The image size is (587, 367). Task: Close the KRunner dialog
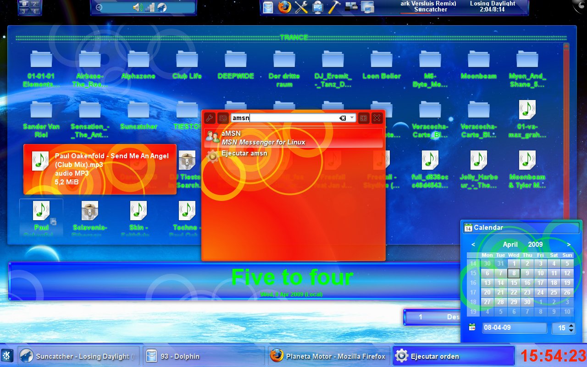377,118
